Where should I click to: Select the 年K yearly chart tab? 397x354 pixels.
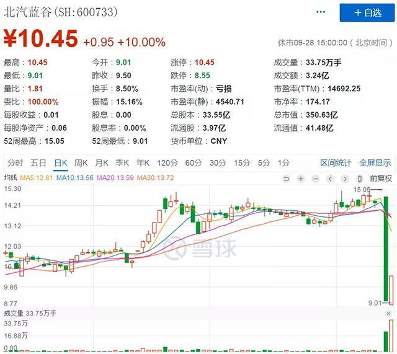(x=143, y=162)
